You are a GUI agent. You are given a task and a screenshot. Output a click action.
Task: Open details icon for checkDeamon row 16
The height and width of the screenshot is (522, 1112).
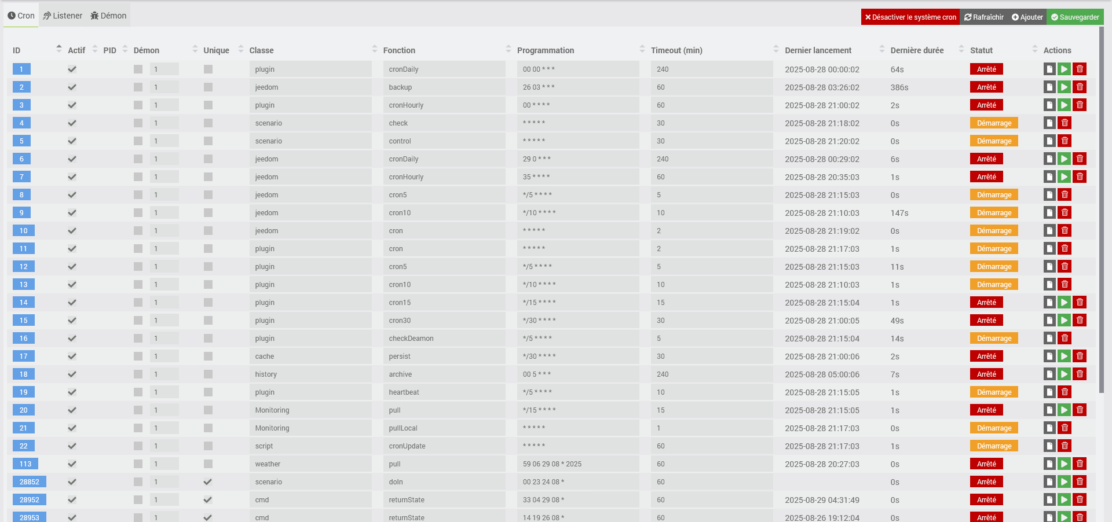1049,339
